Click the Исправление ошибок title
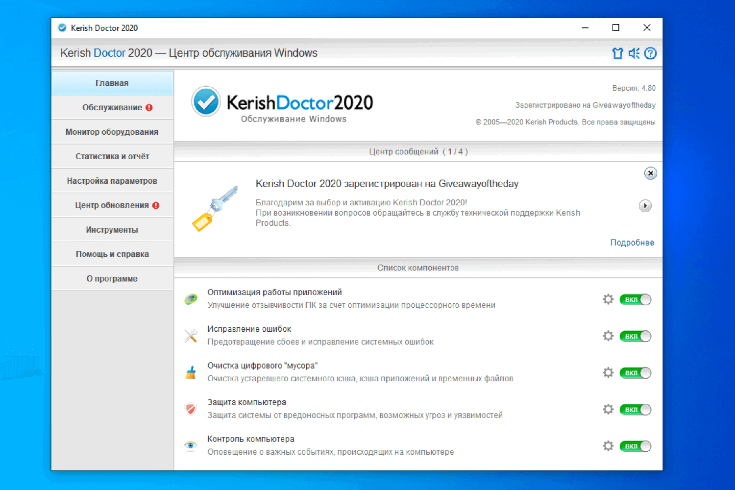 click(249, 329)
